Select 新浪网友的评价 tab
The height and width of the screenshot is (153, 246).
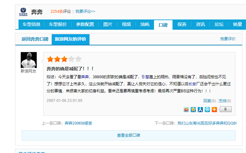[70, 39]
